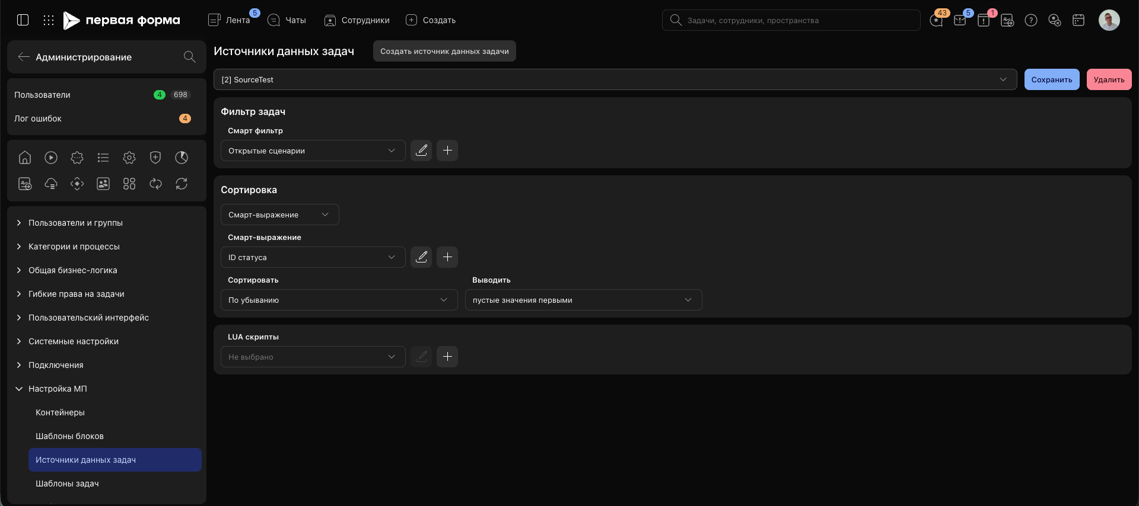Open the bulleted list icon in the sidebar
Image resolution: width=1139 pixels, height=506 pixels.
coord(103,158)
